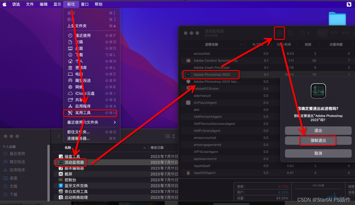Open the Apple menu

[x=5, y=4]
